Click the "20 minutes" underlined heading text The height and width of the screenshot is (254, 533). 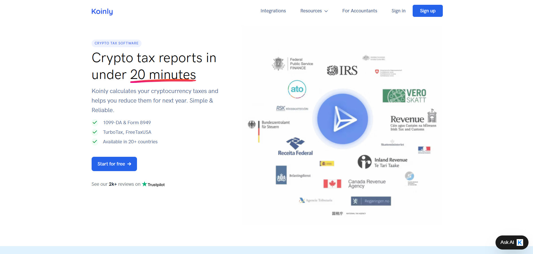163,75
